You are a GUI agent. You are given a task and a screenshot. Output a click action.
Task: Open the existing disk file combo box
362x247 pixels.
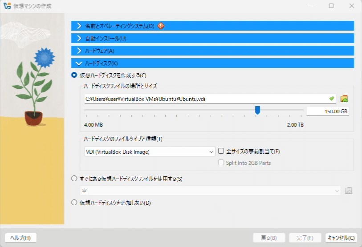coord(210,191)
